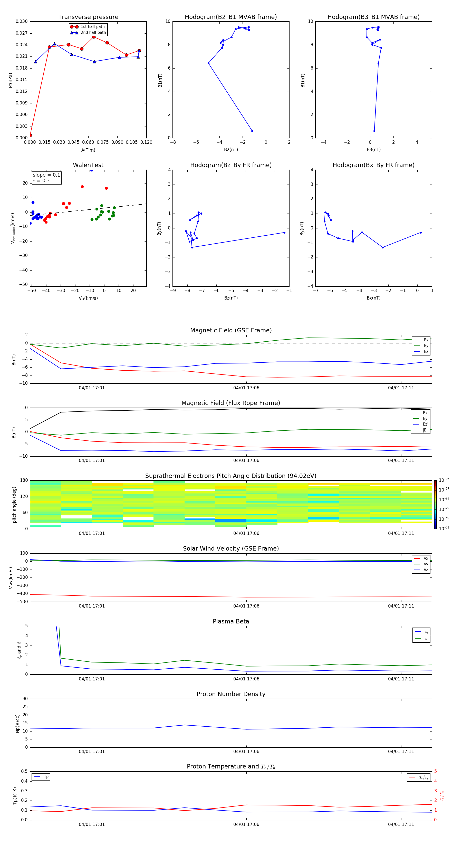Viewport: 462px width, 847px height.
Task: Click the "B2(nT)" x-axis label
Action: pyautogui.click(x=231, y=150)
